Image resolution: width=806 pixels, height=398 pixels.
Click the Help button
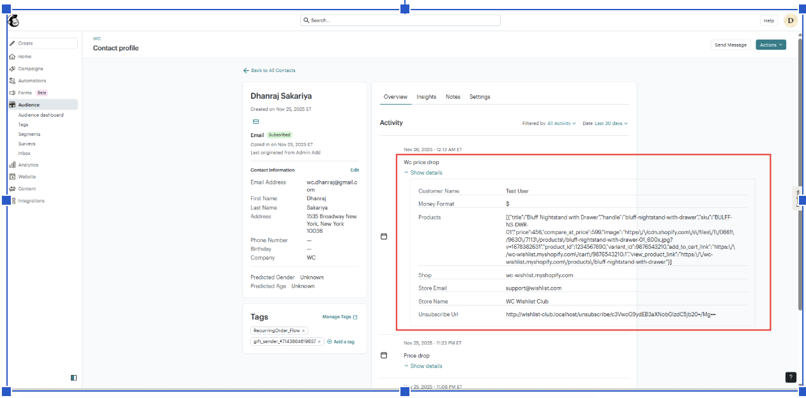769,20
